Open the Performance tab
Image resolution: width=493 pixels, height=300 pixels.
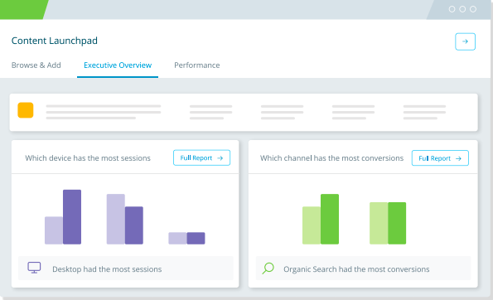(197, 65)
